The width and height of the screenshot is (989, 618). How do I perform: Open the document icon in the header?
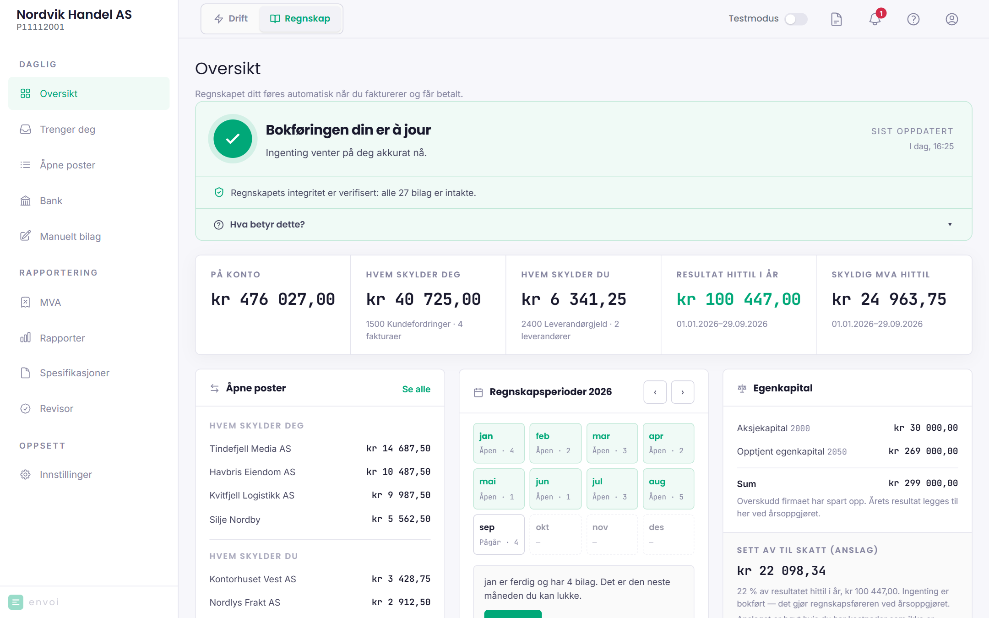coord(836,19)
